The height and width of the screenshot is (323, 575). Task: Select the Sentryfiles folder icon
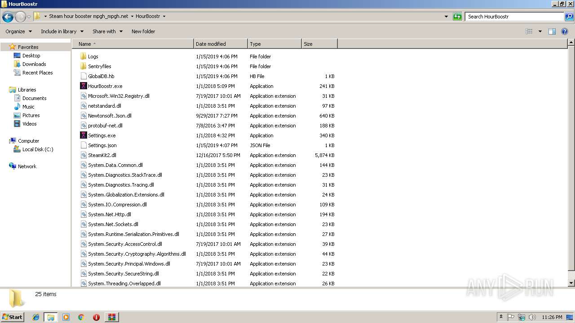(x=83, y=66)
